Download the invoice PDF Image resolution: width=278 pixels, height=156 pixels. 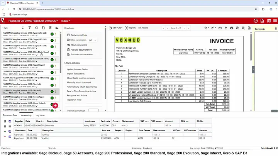tap(226, 28)
